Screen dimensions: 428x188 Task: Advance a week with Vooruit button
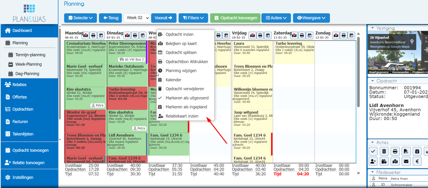[164, 18]
